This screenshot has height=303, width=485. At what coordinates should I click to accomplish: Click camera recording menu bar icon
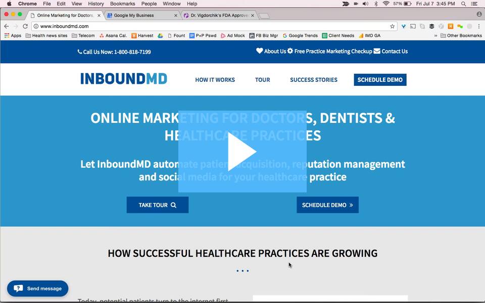(356, 4)
